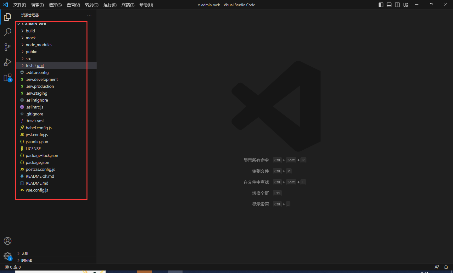Open the Accounts icon in activity bar
Viewport: 453px width, 273px height.
pyautogui.click(x=8, y=241)
